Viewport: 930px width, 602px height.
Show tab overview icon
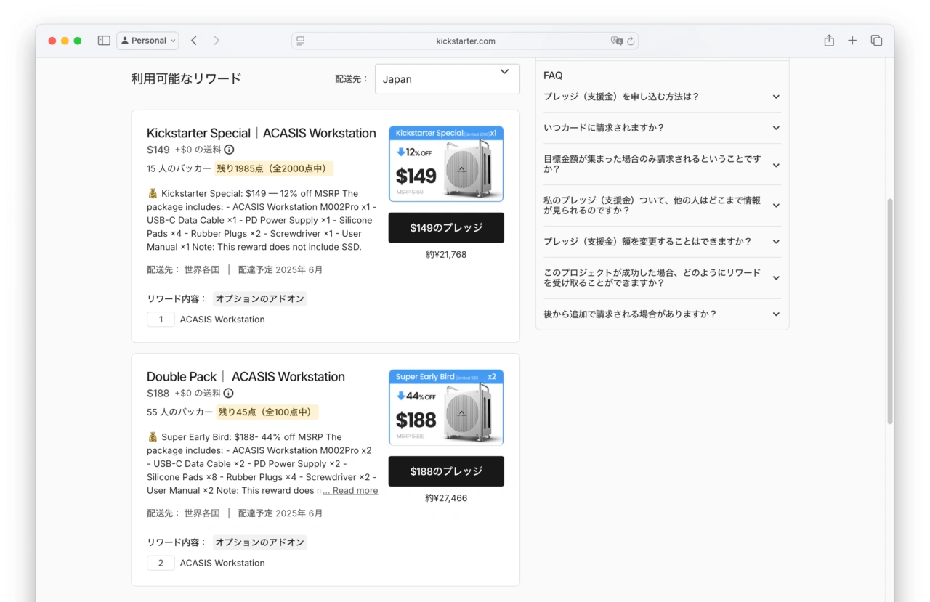(876, 41)
